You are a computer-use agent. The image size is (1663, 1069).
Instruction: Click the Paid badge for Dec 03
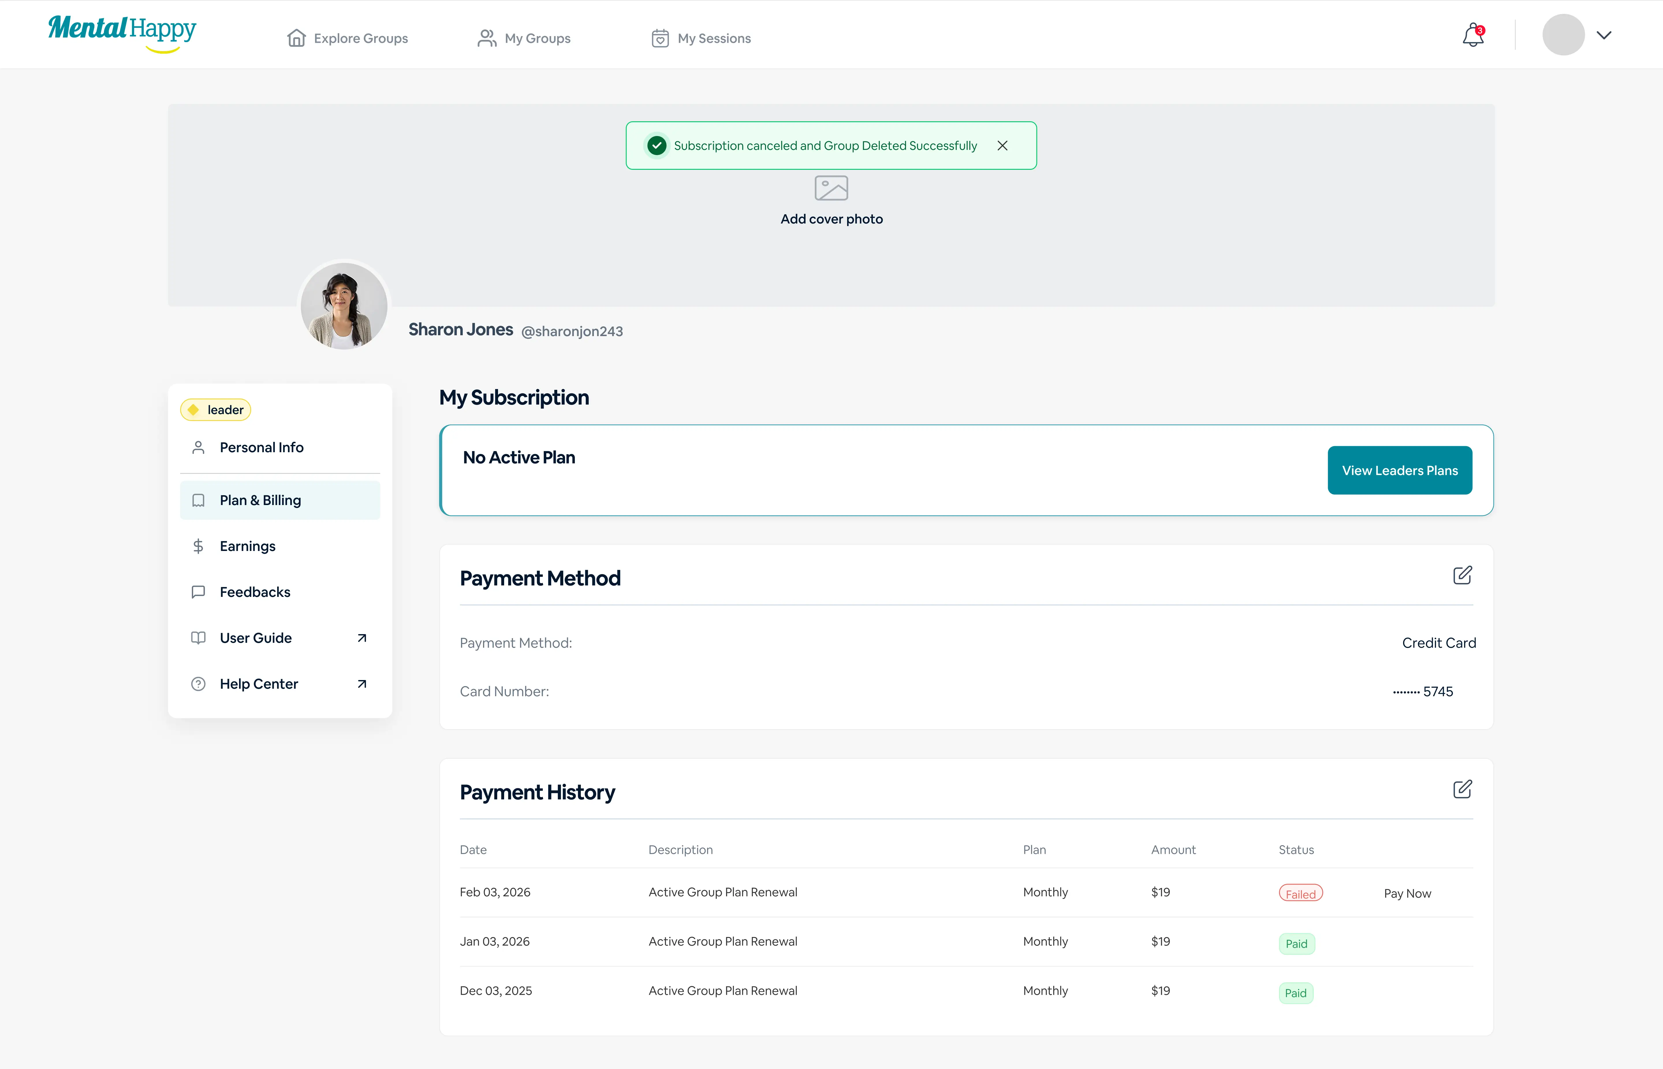pyautogui.click(x=1296, y=993)
